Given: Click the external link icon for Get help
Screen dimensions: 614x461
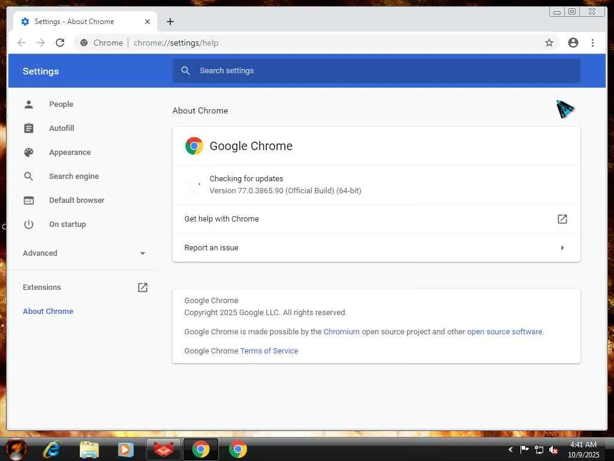Looking at the screenshot, I should click(x=562, y=219).
